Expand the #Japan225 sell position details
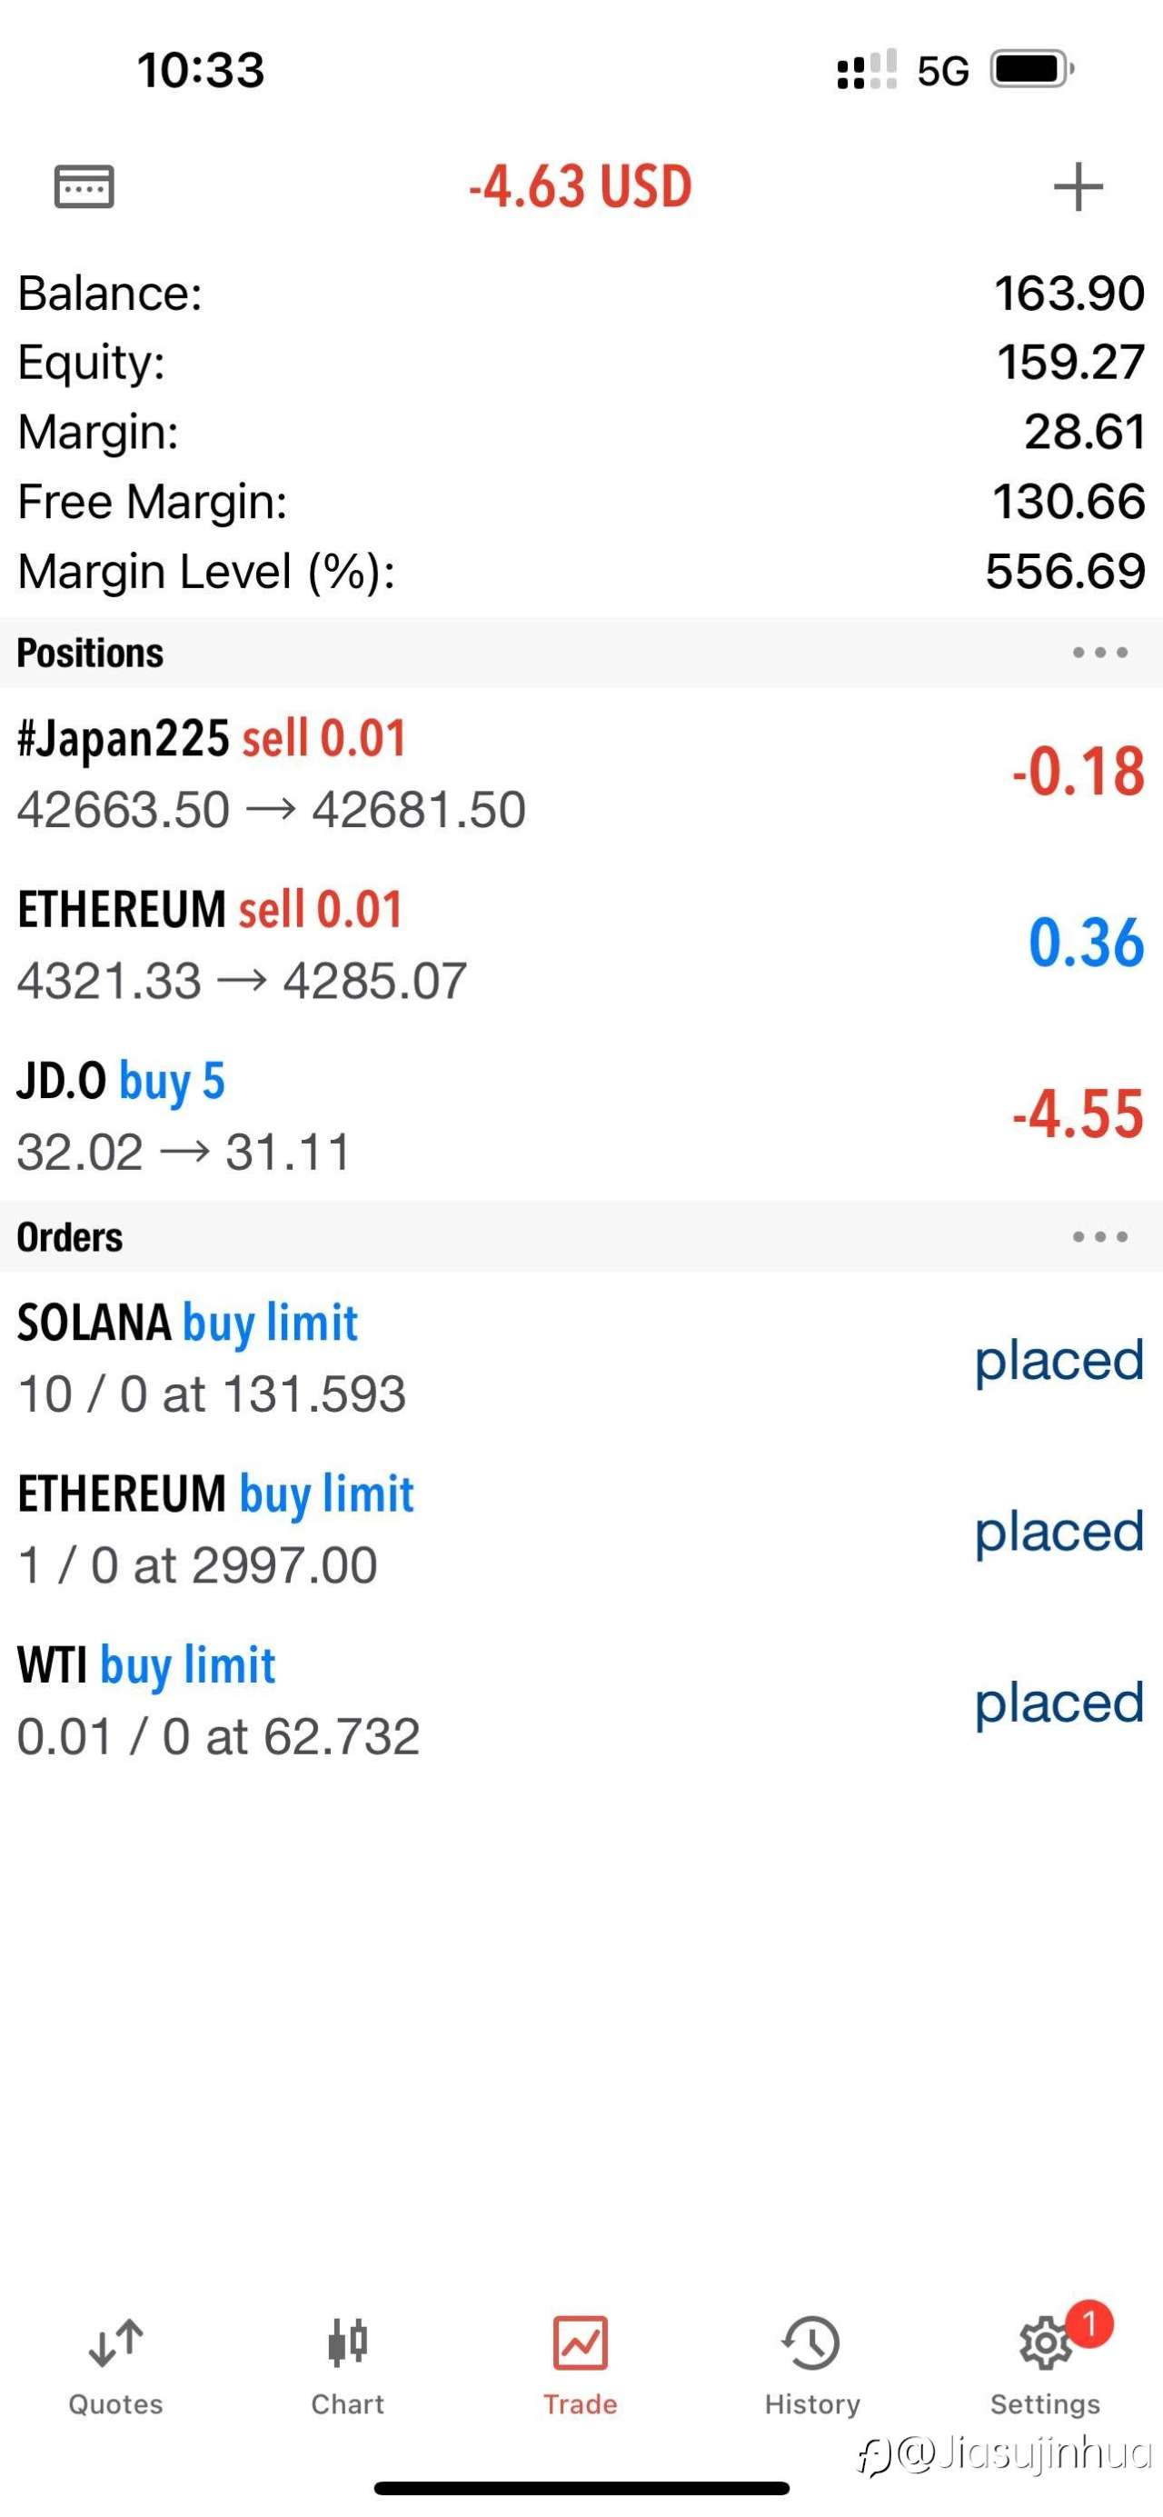The image size is (1163, 2517). click(x=581, y=773)
